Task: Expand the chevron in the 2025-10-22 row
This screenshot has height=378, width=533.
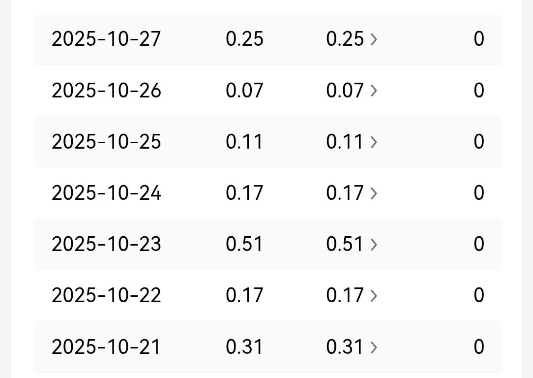Action: coord(374,296)
